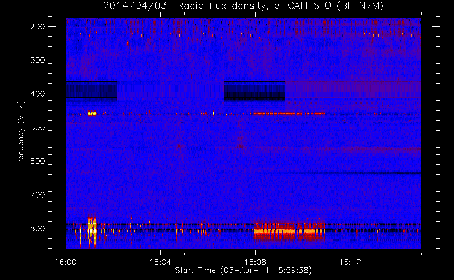The height and width of the screenshot is (280, 454).
Task: Click the '700' frequency tick label
Action: coord(38,195)
